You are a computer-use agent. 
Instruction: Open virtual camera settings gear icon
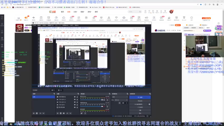(x=149, y=104)
